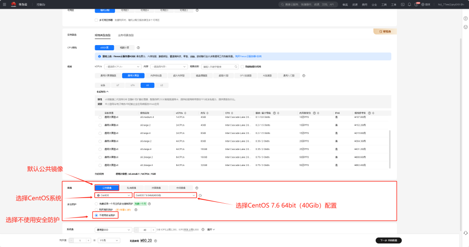This screenshot has width=469, height=247.
Task: Open the 简体 language selector
Action: pyautogui.click(x=426, y=4)
